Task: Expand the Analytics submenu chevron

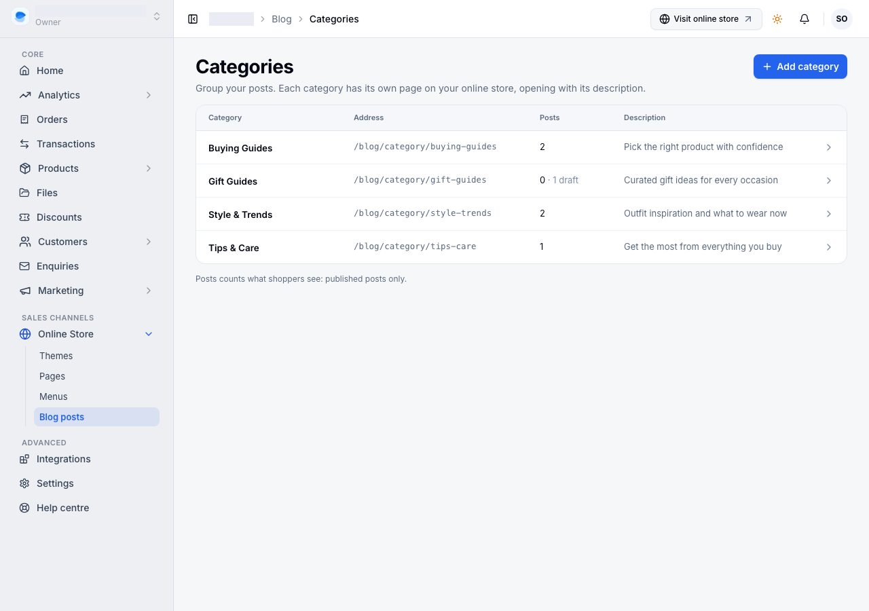Action: pyautogui.click(x=149, y=95)
